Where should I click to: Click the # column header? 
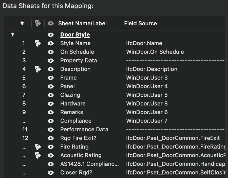22,24
